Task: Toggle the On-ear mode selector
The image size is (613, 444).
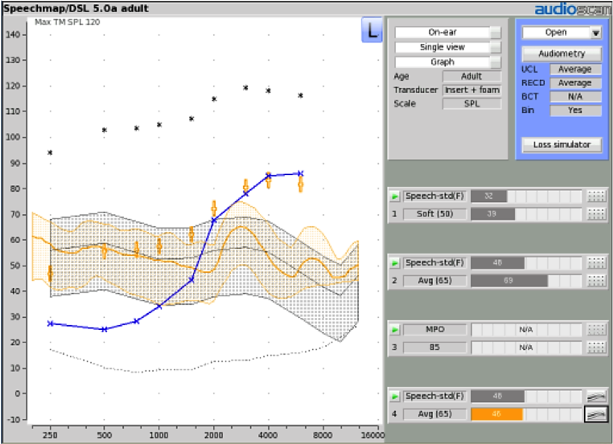Action: click(448, 32)
